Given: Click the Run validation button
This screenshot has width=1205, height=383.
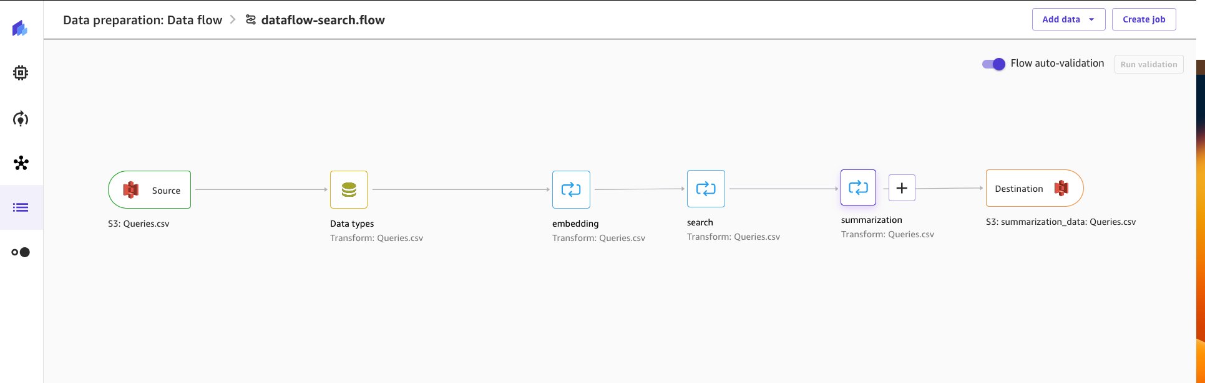Looking at the screenshot, I should (x=1149, y=64).
